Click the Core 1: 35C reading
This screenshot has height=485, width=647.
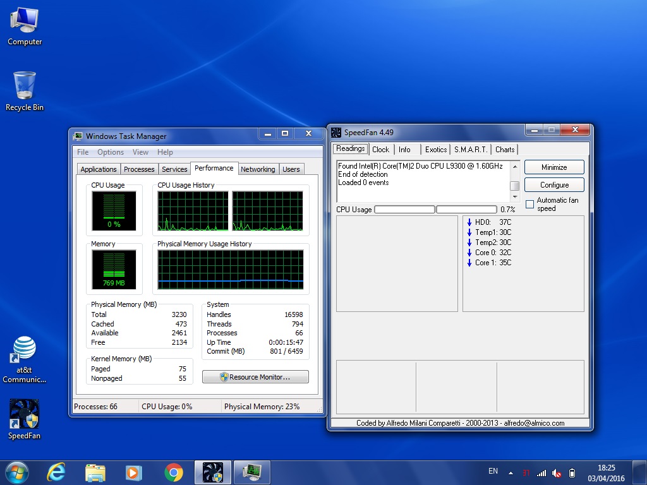493,263
